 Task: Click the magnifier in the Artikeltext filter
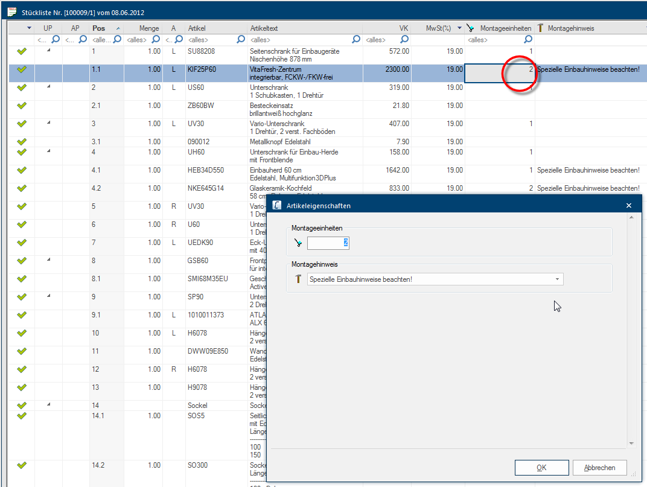click(x=356, y=40)
